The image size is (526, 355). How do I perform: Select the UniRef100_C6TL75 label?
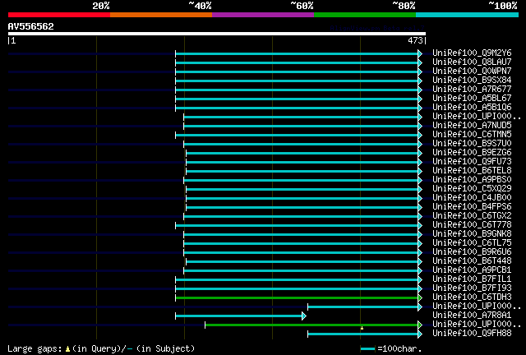pyautogui.click(x=472, y=243)
